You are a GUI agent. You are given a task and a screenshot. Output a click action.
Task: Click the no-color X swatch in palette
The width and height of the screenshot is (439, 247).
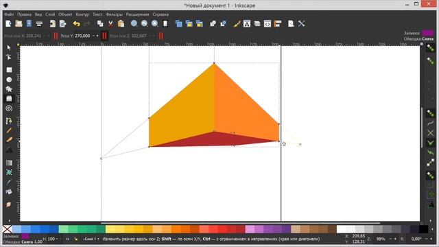pos(8,229)
